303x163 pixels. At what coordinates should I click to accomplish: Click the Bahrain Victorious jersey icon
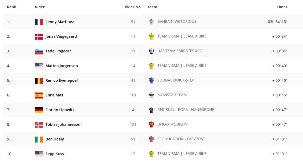click(x=151, y=22)
